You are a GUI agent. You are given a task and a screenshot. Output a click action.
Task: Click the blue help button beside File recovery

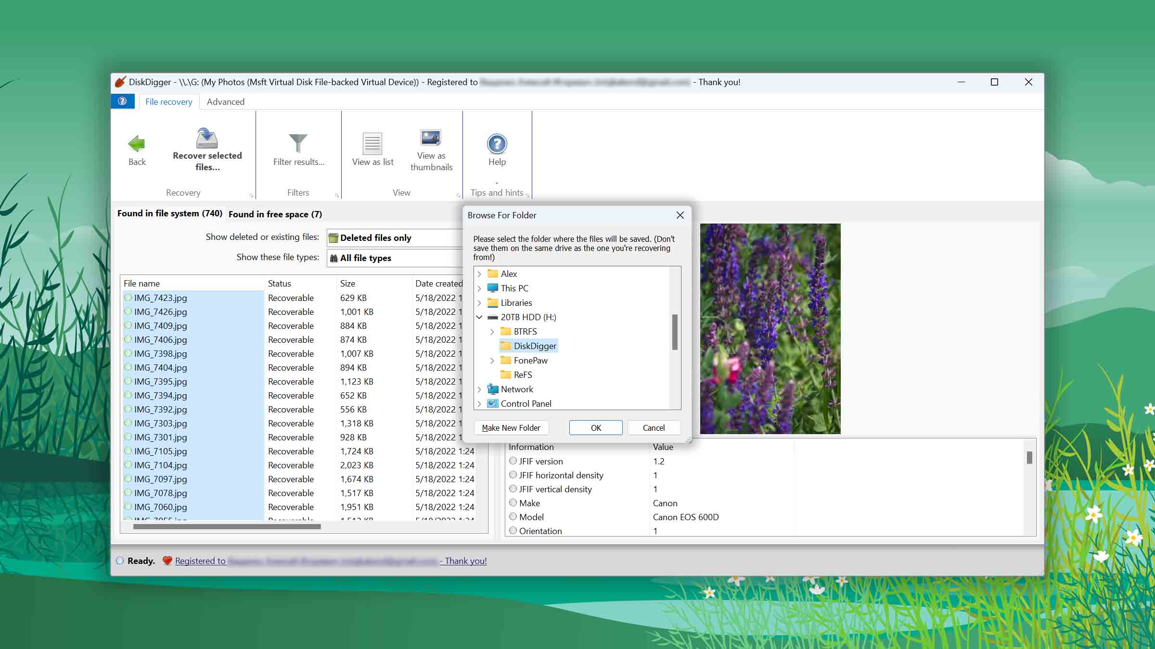pyautogui.click(x=122, y=101)
